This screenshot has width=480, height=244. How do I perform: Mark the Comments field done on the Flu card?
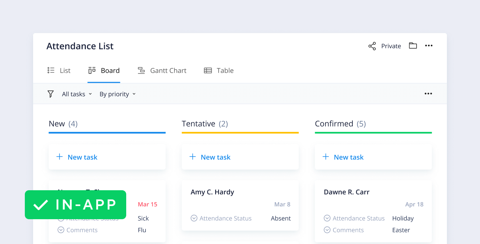61,230
